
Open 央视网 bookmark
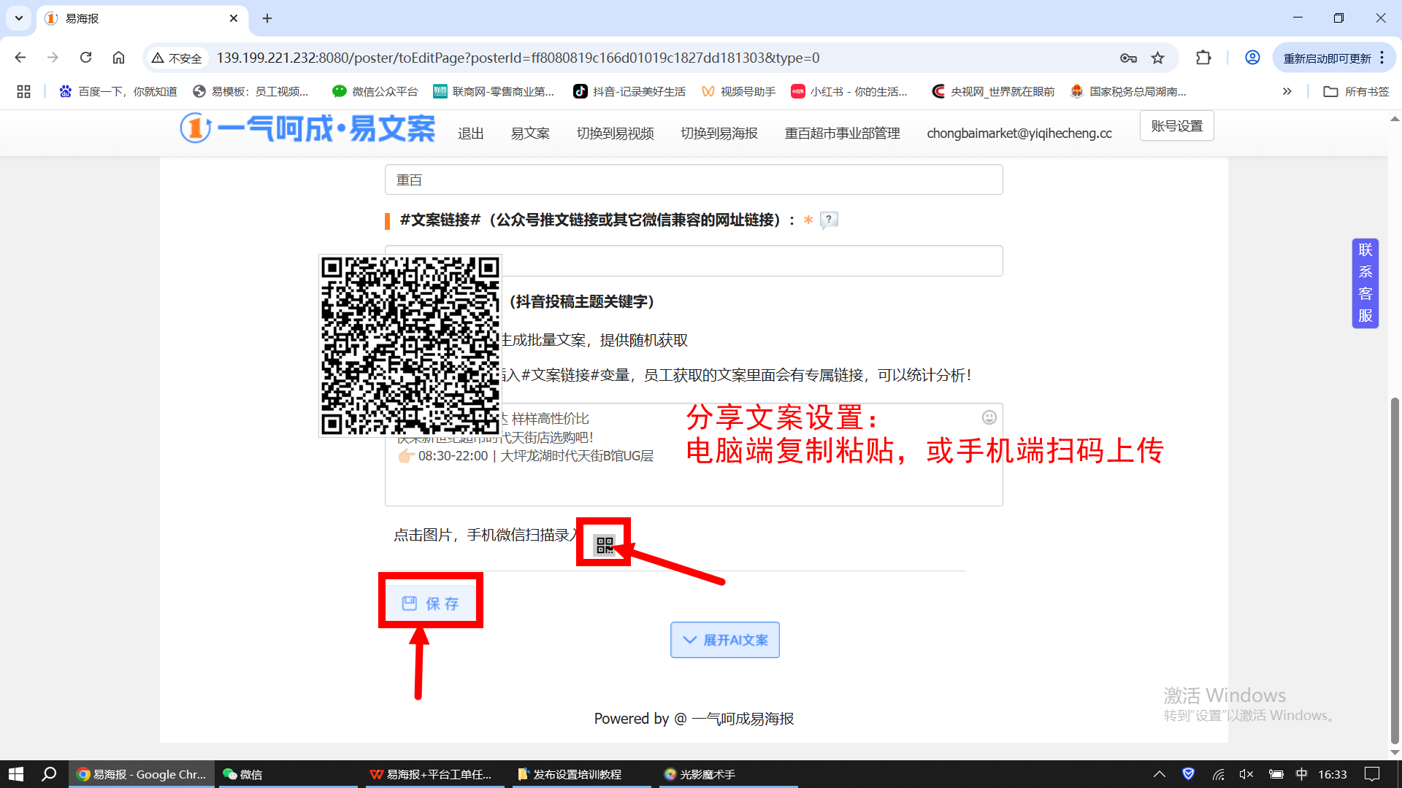(993, 91)
